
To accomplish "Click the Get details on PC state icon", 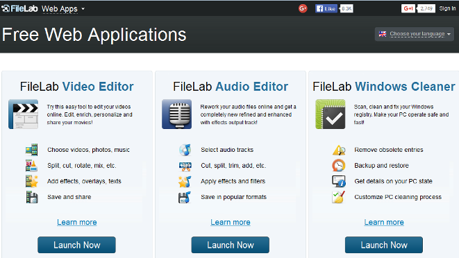I will coord(339,181).
